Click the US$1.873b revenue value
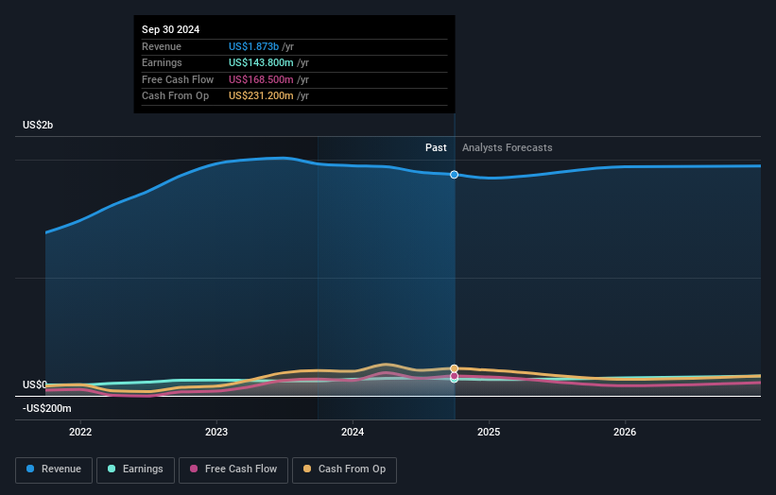The height and width of the screenshot is (495, 776). (253, 46)
